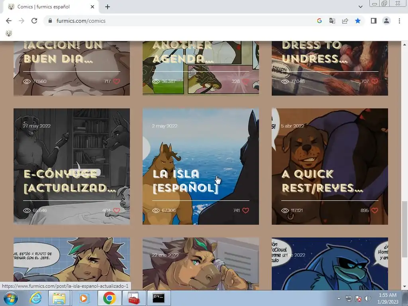Click the padlock site info icon

50,21
